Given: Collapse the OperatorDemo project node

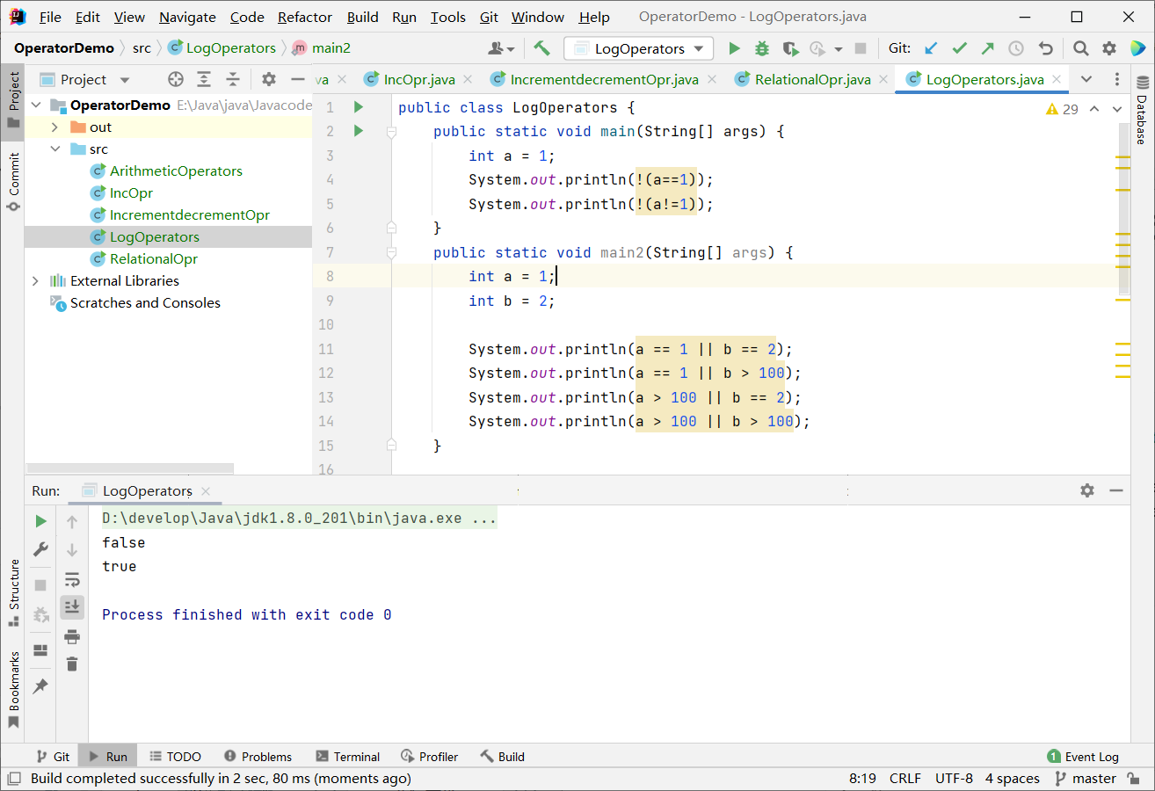Looking at the screenshot, I should point(36,105).
